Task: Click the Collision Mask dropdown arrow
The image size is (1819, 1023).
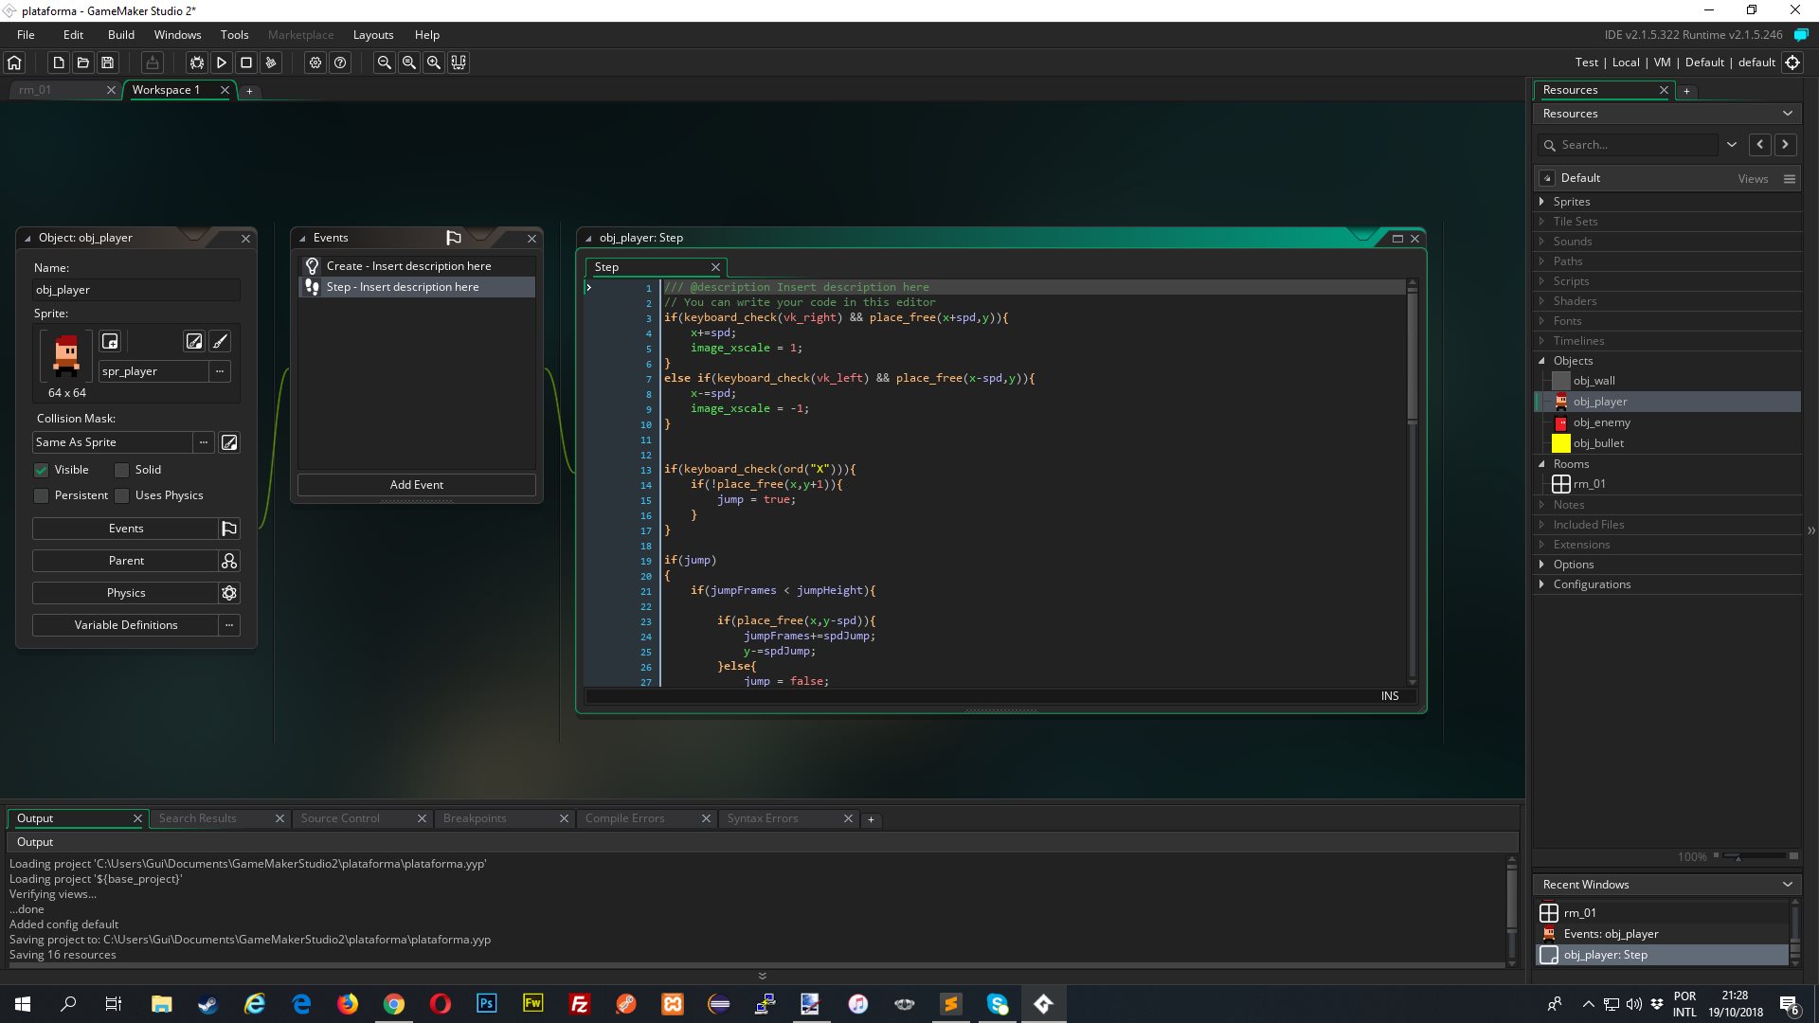Action: point(203,440)
